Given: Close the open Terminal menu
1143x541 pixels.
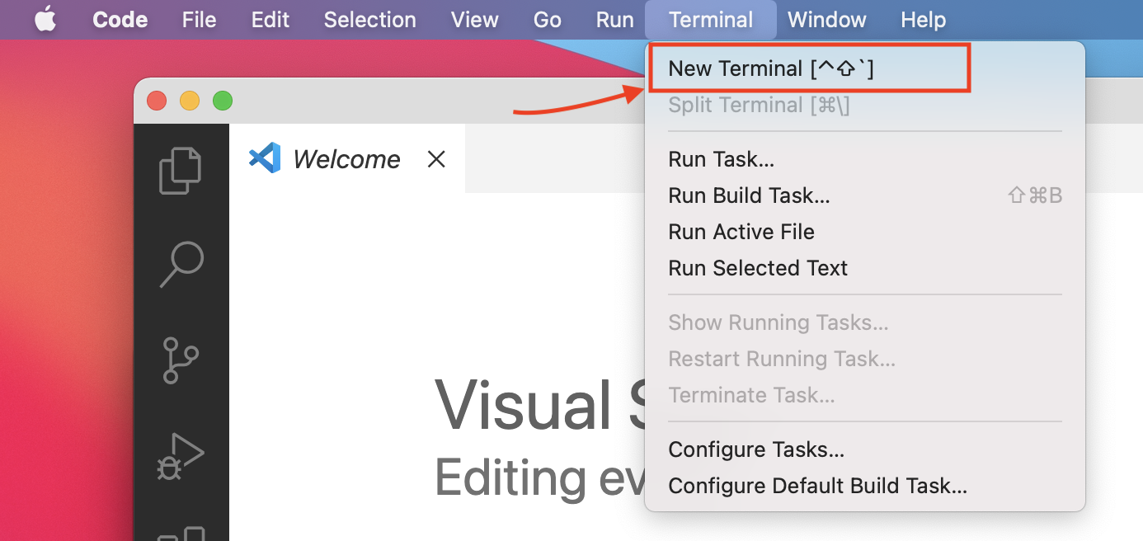Looking at the screenshot, I should tap(711, 20).
